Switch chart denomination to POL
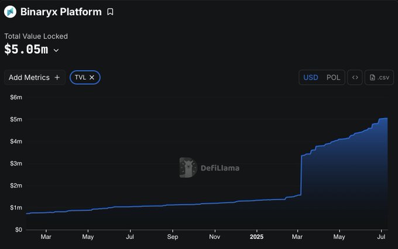Viewport: 398px width, 249px height. point(333,77)
